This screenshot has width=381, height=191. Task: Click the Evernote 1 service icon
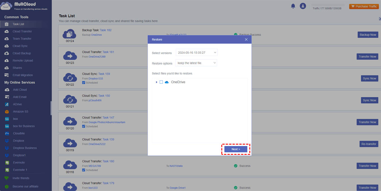click(x=7, y=170)
